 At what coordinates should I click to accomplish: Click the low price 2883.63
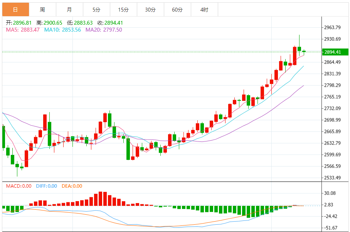(x=83, y=23)
